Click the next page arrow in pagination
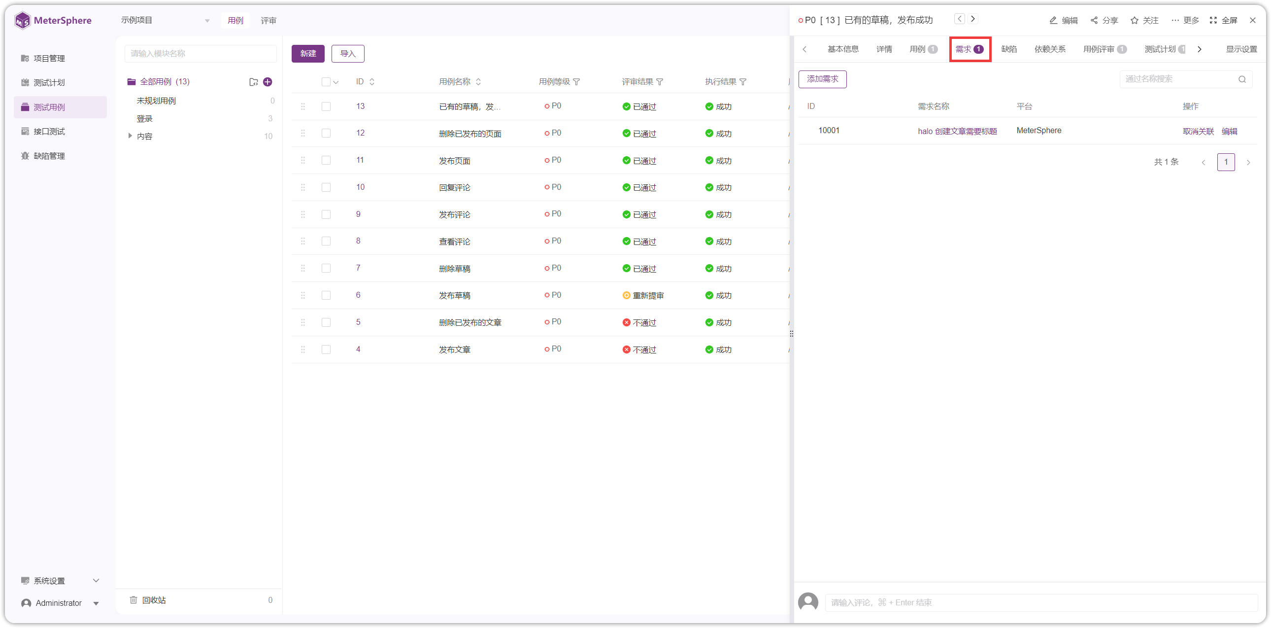Viewport: 1271px width, 628px height. (1248, 163)
